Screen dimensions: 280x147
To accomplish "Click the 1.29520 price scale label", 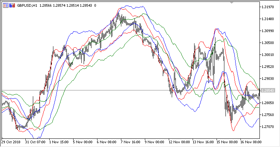I will pos(268,67).
